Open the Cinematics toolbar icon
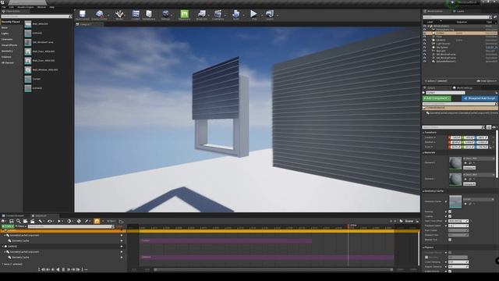The width and height of the screenshot is (499, 281). point(218,15)
